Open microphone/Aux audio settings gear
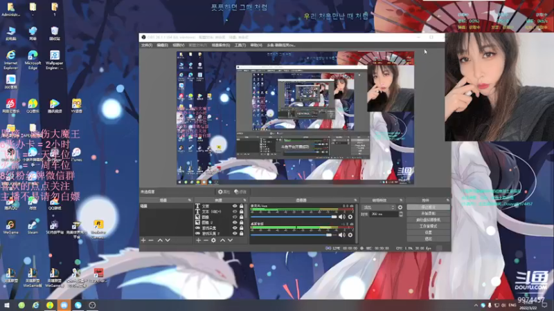The height and width of the screenshot is (311, 554). [x=350, y=217]
